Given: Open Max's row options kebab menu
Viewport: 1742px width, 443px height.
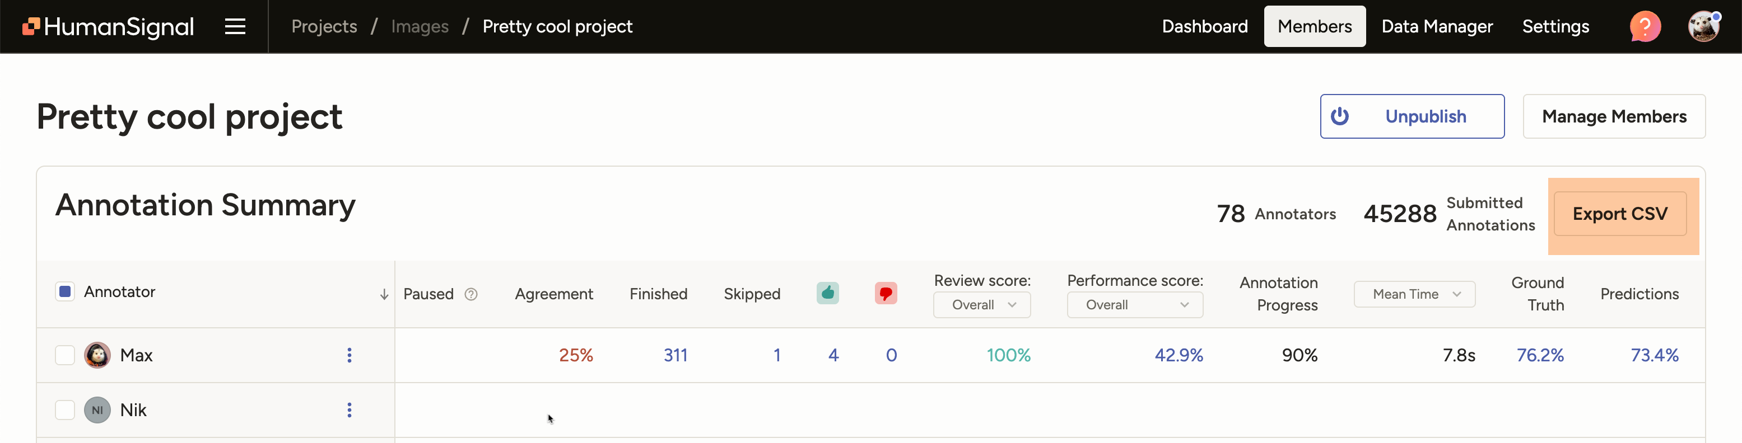Looking at the screenshot, I should pos(349,355).
